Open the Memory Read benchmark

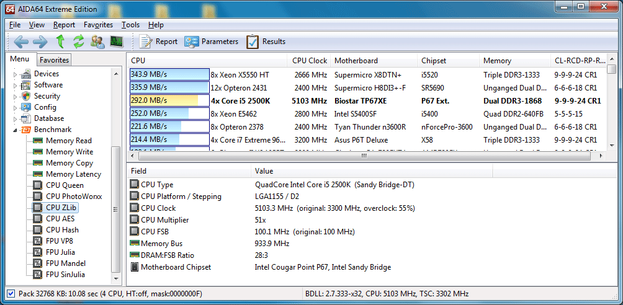coord(68,141)
